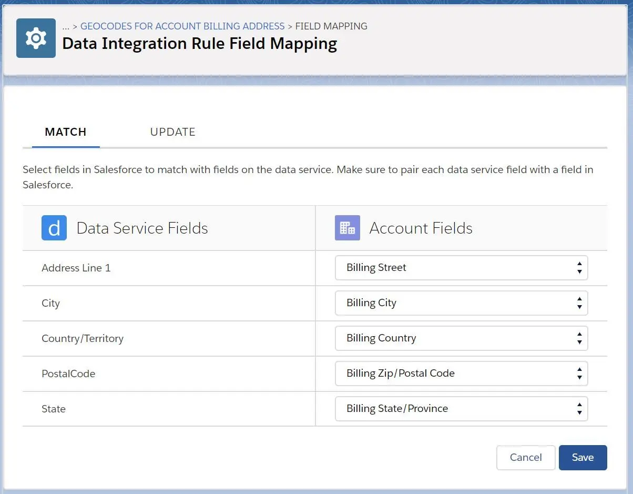Save the field mapping
Image resolution: width=633 pixels, height=494 pixels.
pyautogui.click(x=583, y=458)
